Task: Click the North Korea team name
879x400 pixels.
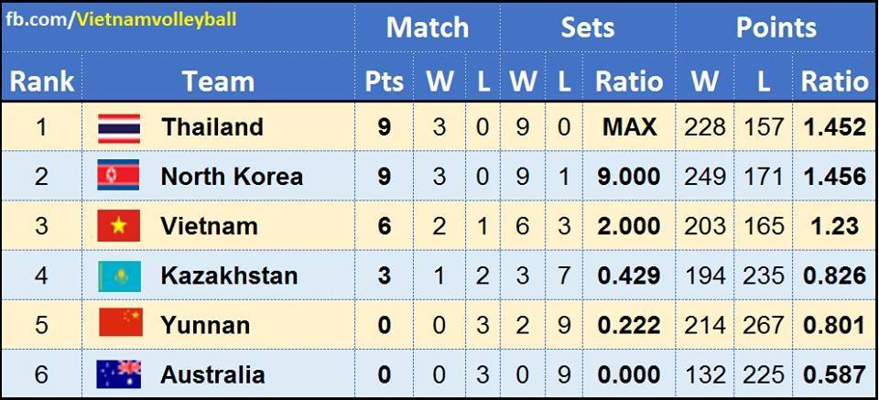Action: [x=232, y=176]
